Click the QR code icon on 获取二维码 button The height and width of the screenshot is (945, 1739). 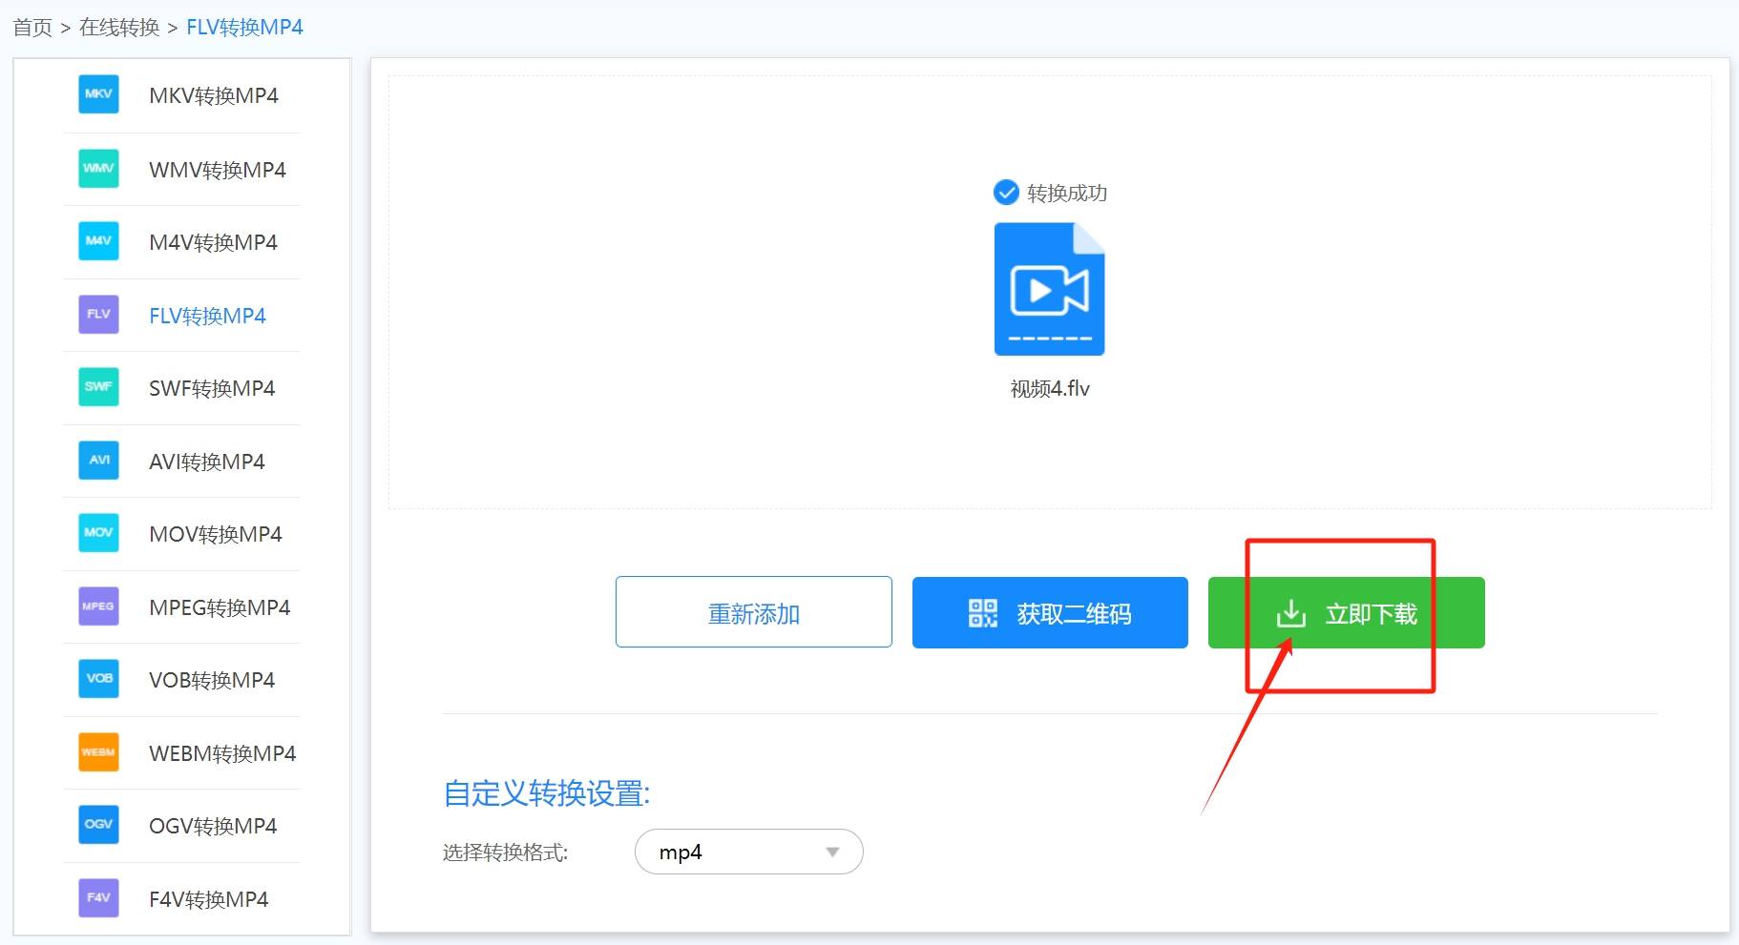[x=982, y=613]
